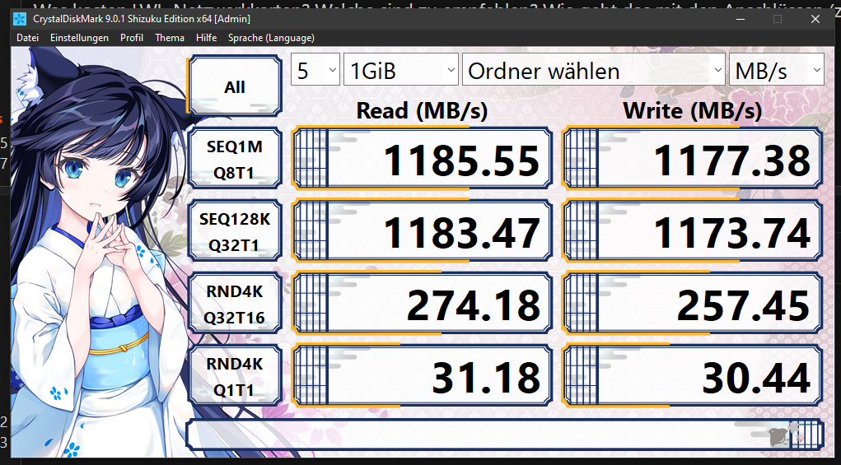Click the empty comment field at bottom
The image size is (841, 465).
504,435
